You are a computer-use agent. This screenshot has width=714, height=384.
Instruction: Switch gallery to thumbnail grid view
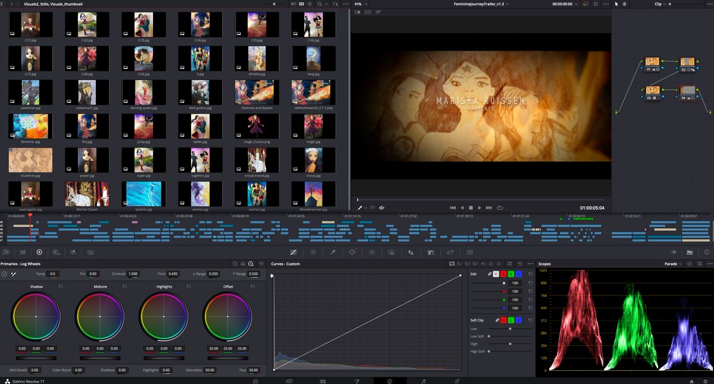(x=301, y=4)
